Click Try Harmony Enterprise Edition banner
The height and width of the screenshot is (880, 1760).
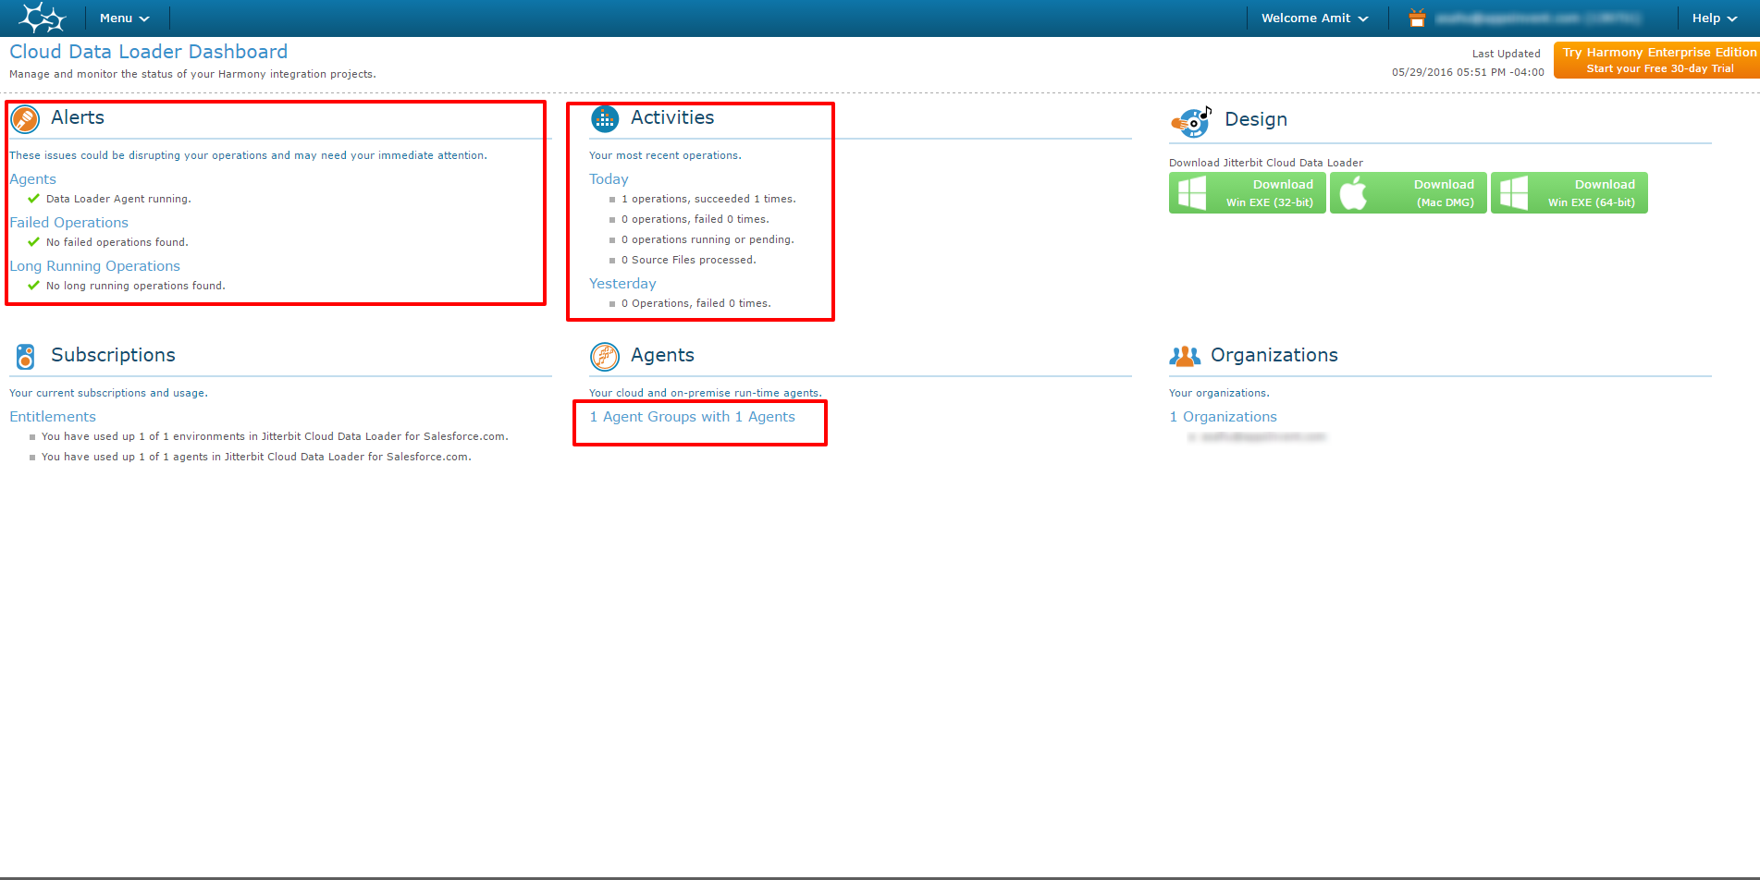point(1657,60)
